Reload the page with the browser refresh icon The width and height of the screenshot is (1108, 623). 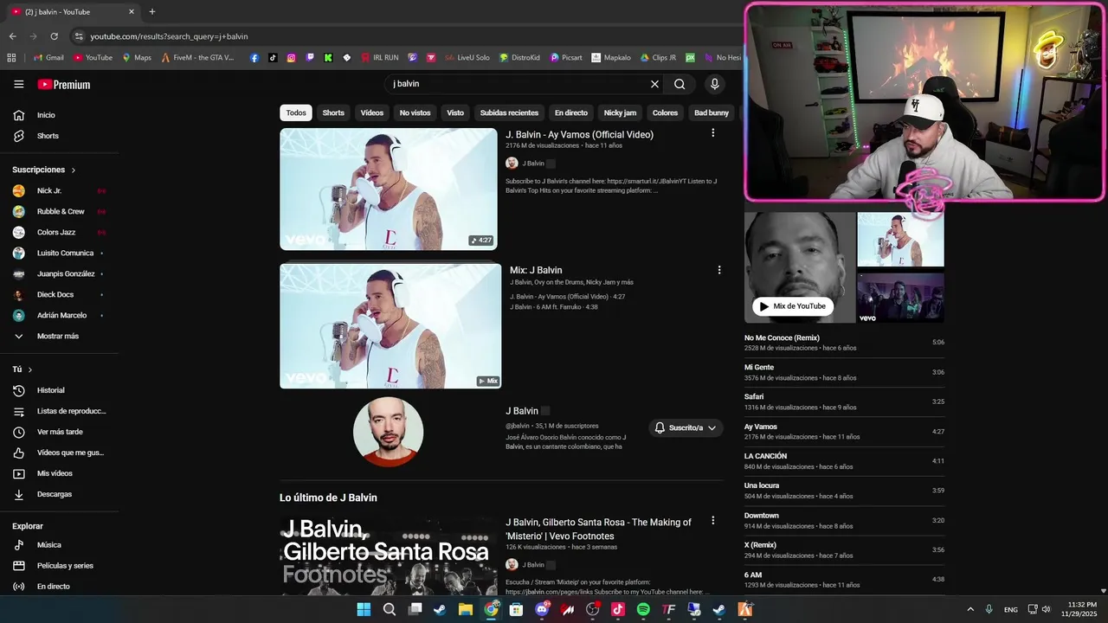(54, 36)
